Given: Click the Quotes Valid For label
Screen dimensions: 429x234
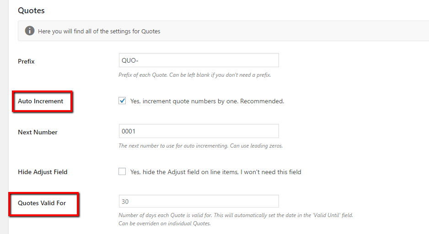Looking at the screenshot, I should (42, 203).
